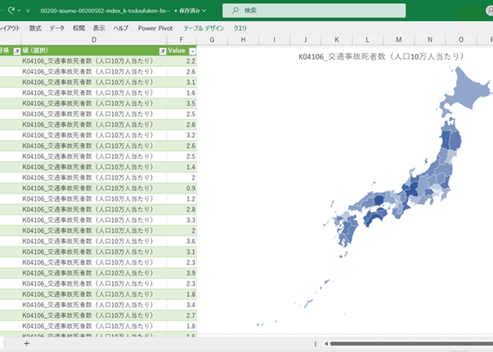
Task: Open the 府県 column filter button
Action: 17,51
